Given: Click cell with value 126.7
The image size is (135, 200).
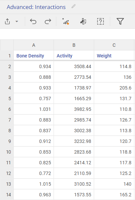Looking at the screenshot, I should coord(114,120).
